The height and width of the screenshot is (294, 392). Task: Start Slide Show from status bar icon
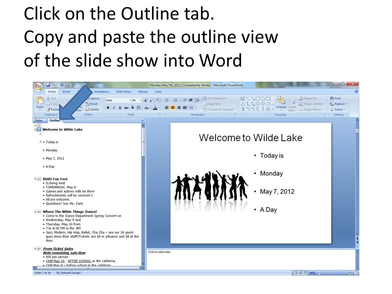[x=305, y=273]
